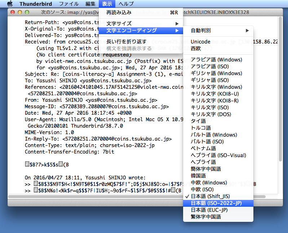Open the 編集 menu
This screenshot has width=288, height=233.
[90, 4]
